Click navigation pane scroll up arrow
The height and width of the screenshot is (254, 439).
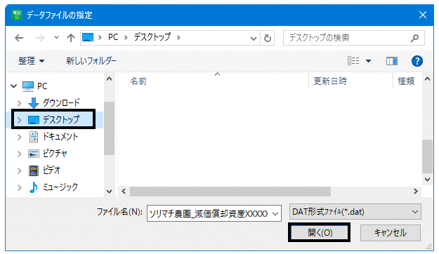tap(109, 79)
